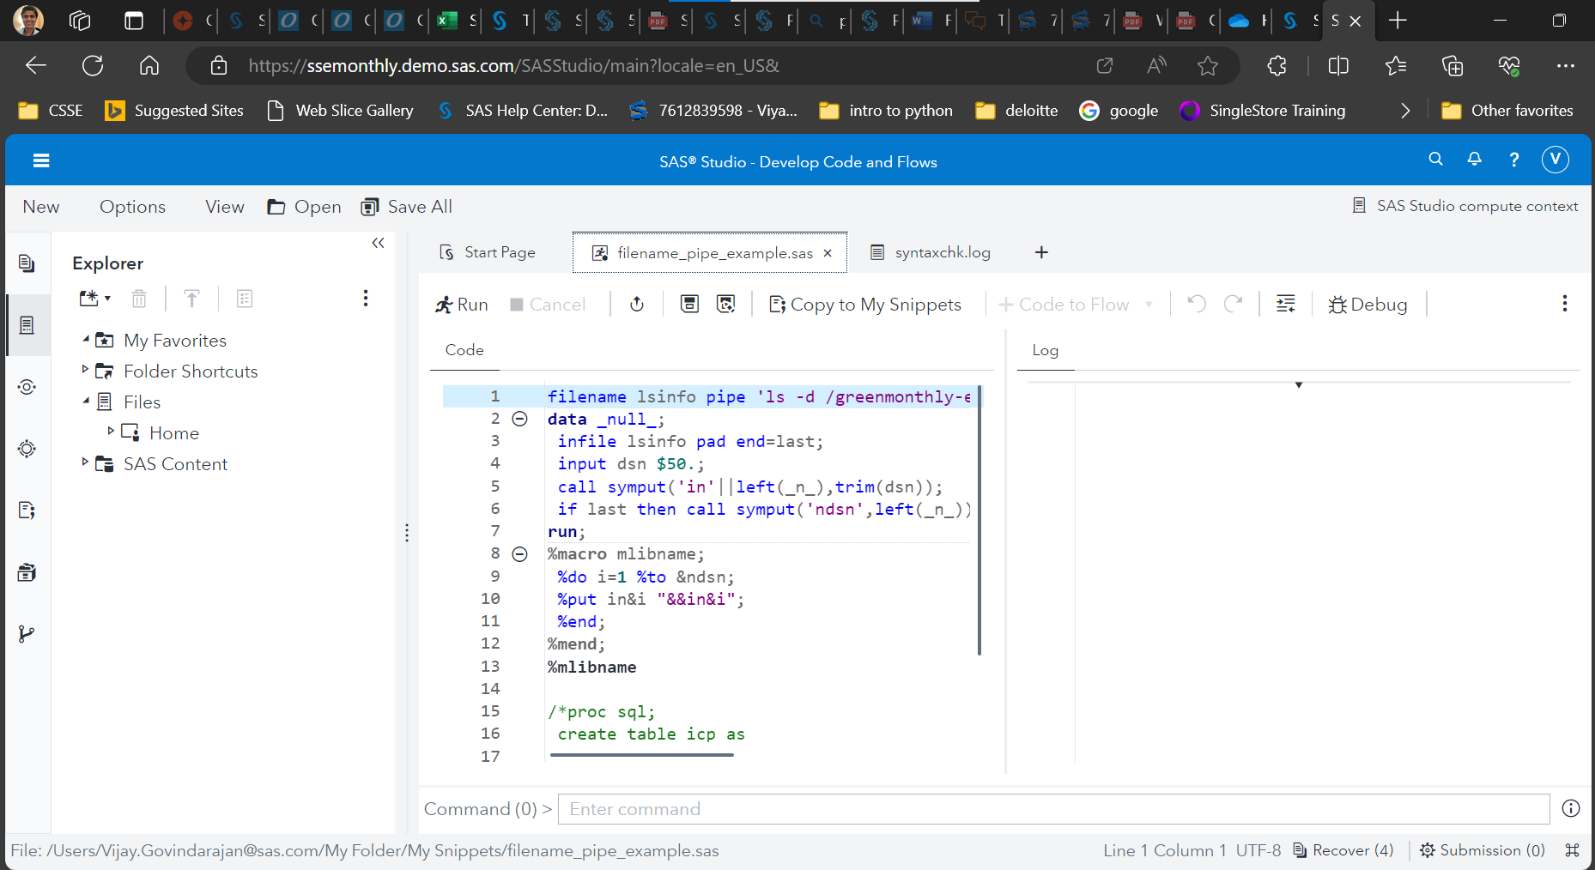This screenshot has width=1595, height=870.
Task: Collapse the macro block at line 8
Action: coord(520,553)
